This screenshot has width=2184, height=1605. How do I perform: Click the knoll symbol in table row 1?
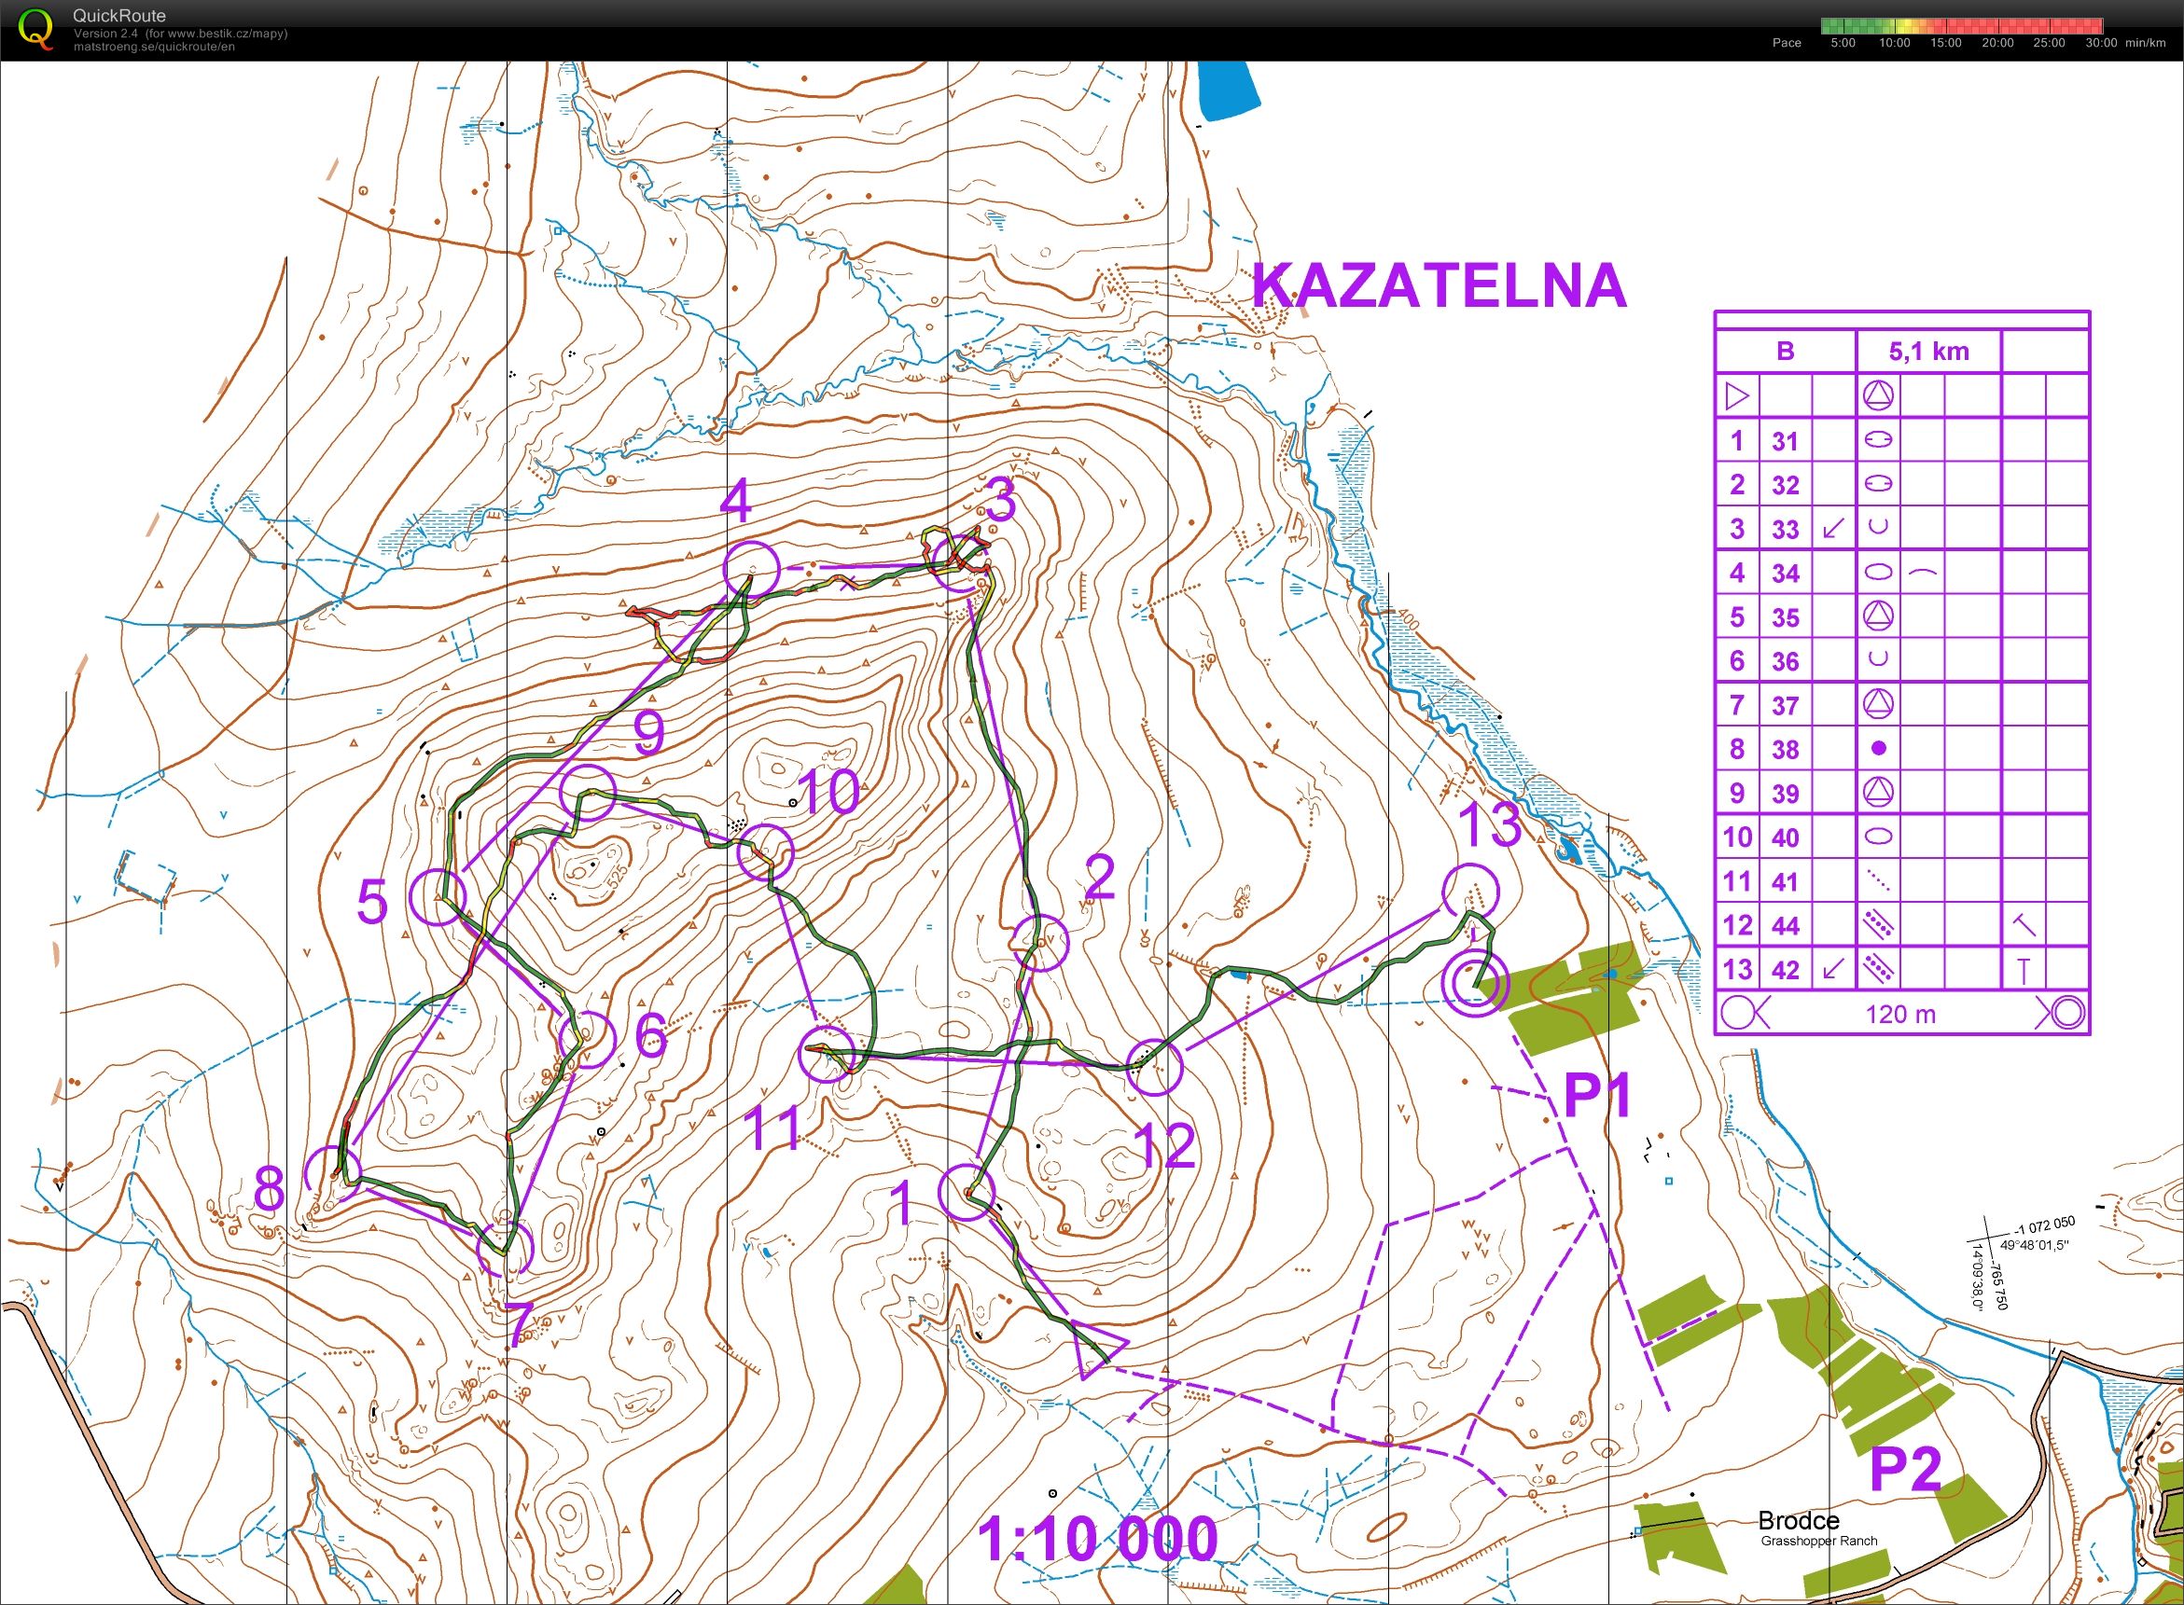(x=1879, y=440)
